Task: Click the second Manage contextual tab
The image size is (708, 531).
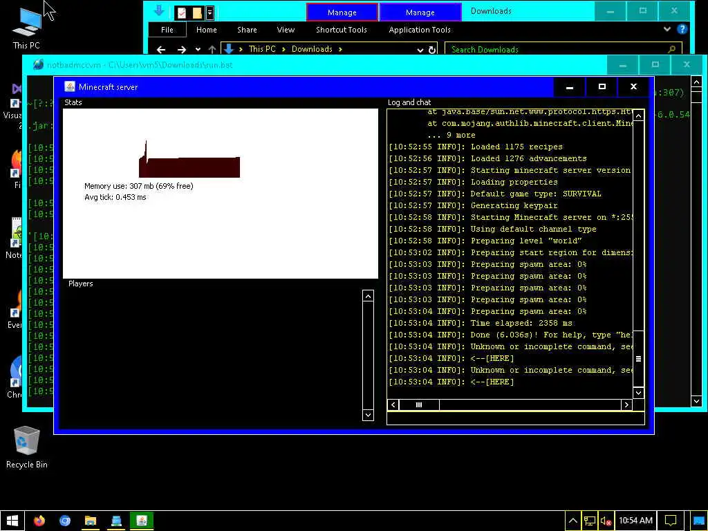Action: tap(420, 12)
